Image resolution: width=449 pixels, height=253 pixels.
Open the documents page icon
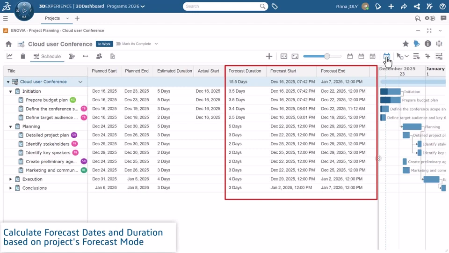click(113, 56)
